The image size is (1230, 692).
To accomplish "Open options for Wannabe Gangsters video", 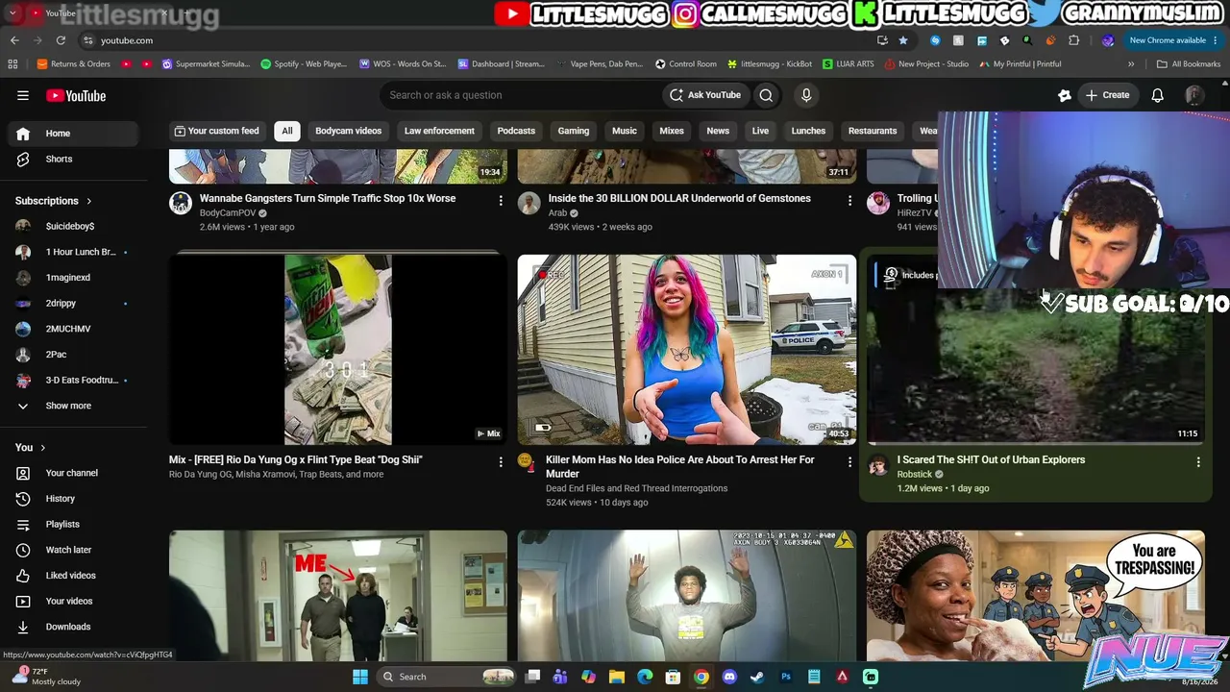I will pyautogui.click(x=501, y=200).
